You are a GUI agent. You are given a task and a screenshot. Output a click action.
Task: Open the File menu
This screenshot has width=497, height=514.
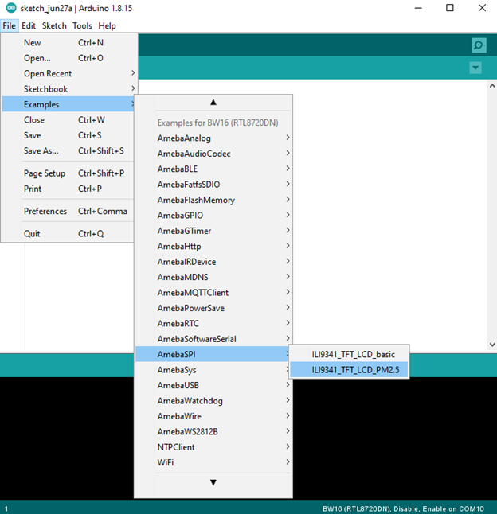click(10, 25)
